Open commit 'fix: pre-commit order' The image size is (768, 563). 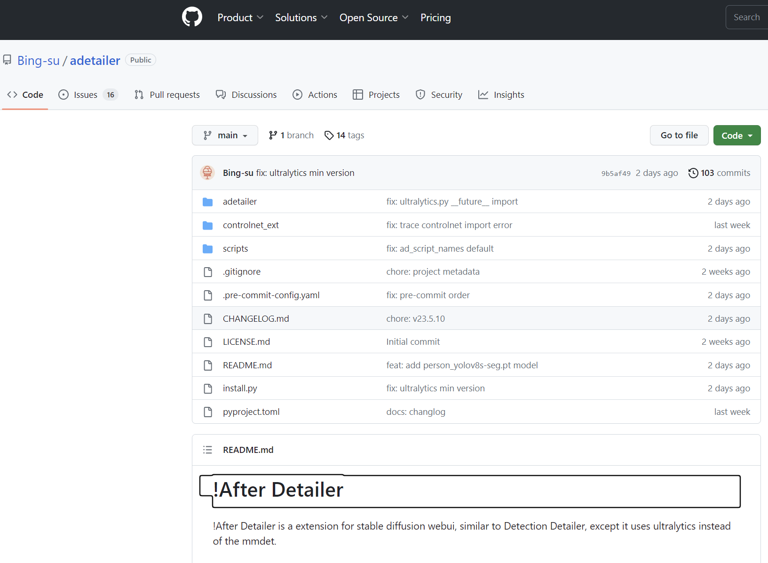428,295
